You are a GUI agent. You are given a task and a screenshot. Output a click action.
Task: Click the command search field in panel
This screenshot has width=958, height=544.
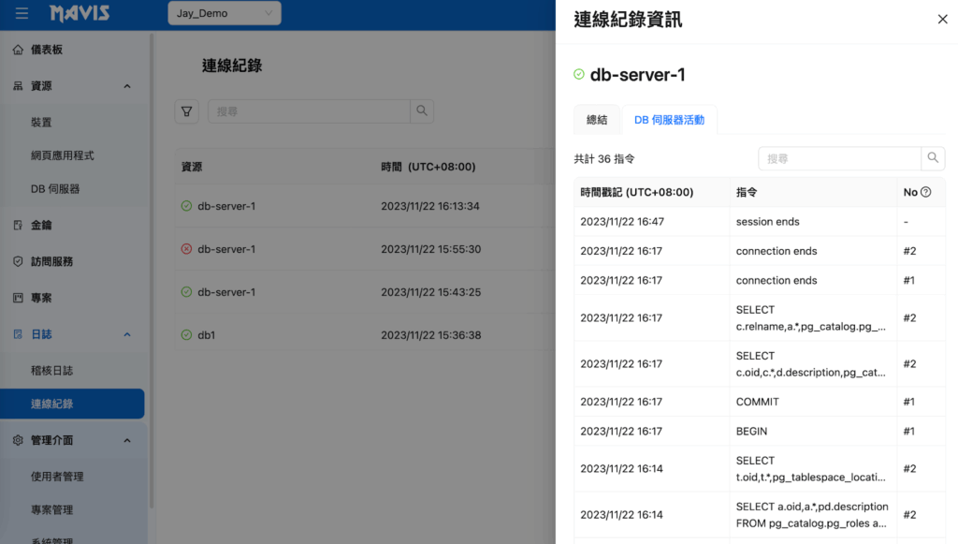[839, 159]
